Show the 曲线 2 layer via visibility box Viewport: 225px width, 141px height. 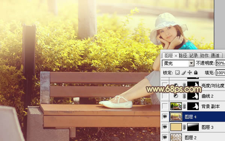click(x=165, y=96)
